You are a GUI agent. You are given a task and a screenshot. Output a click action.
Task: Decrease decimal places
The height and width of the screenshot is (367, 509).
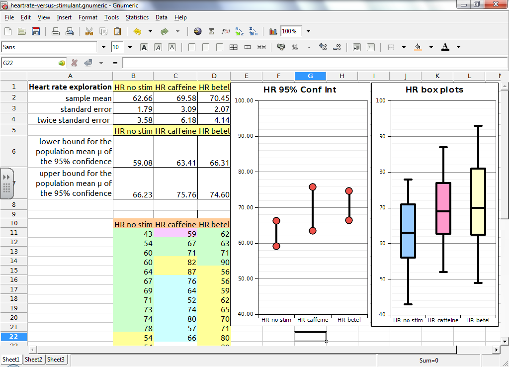337,47
